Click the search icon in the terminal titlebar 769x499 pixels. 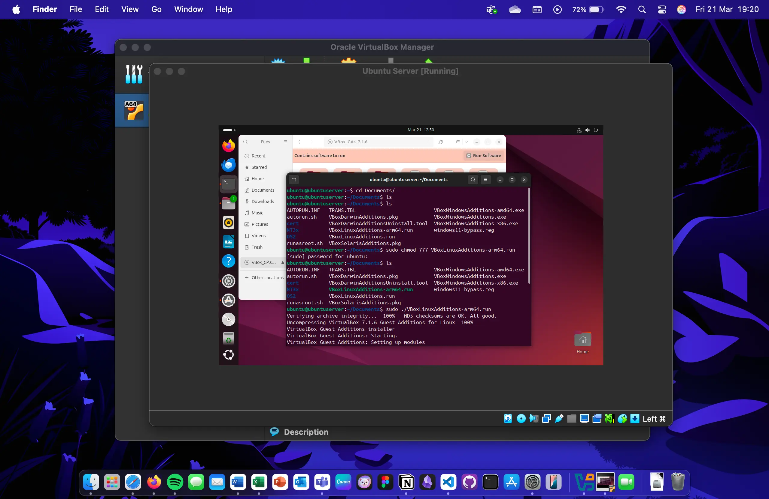click(473, 180)
